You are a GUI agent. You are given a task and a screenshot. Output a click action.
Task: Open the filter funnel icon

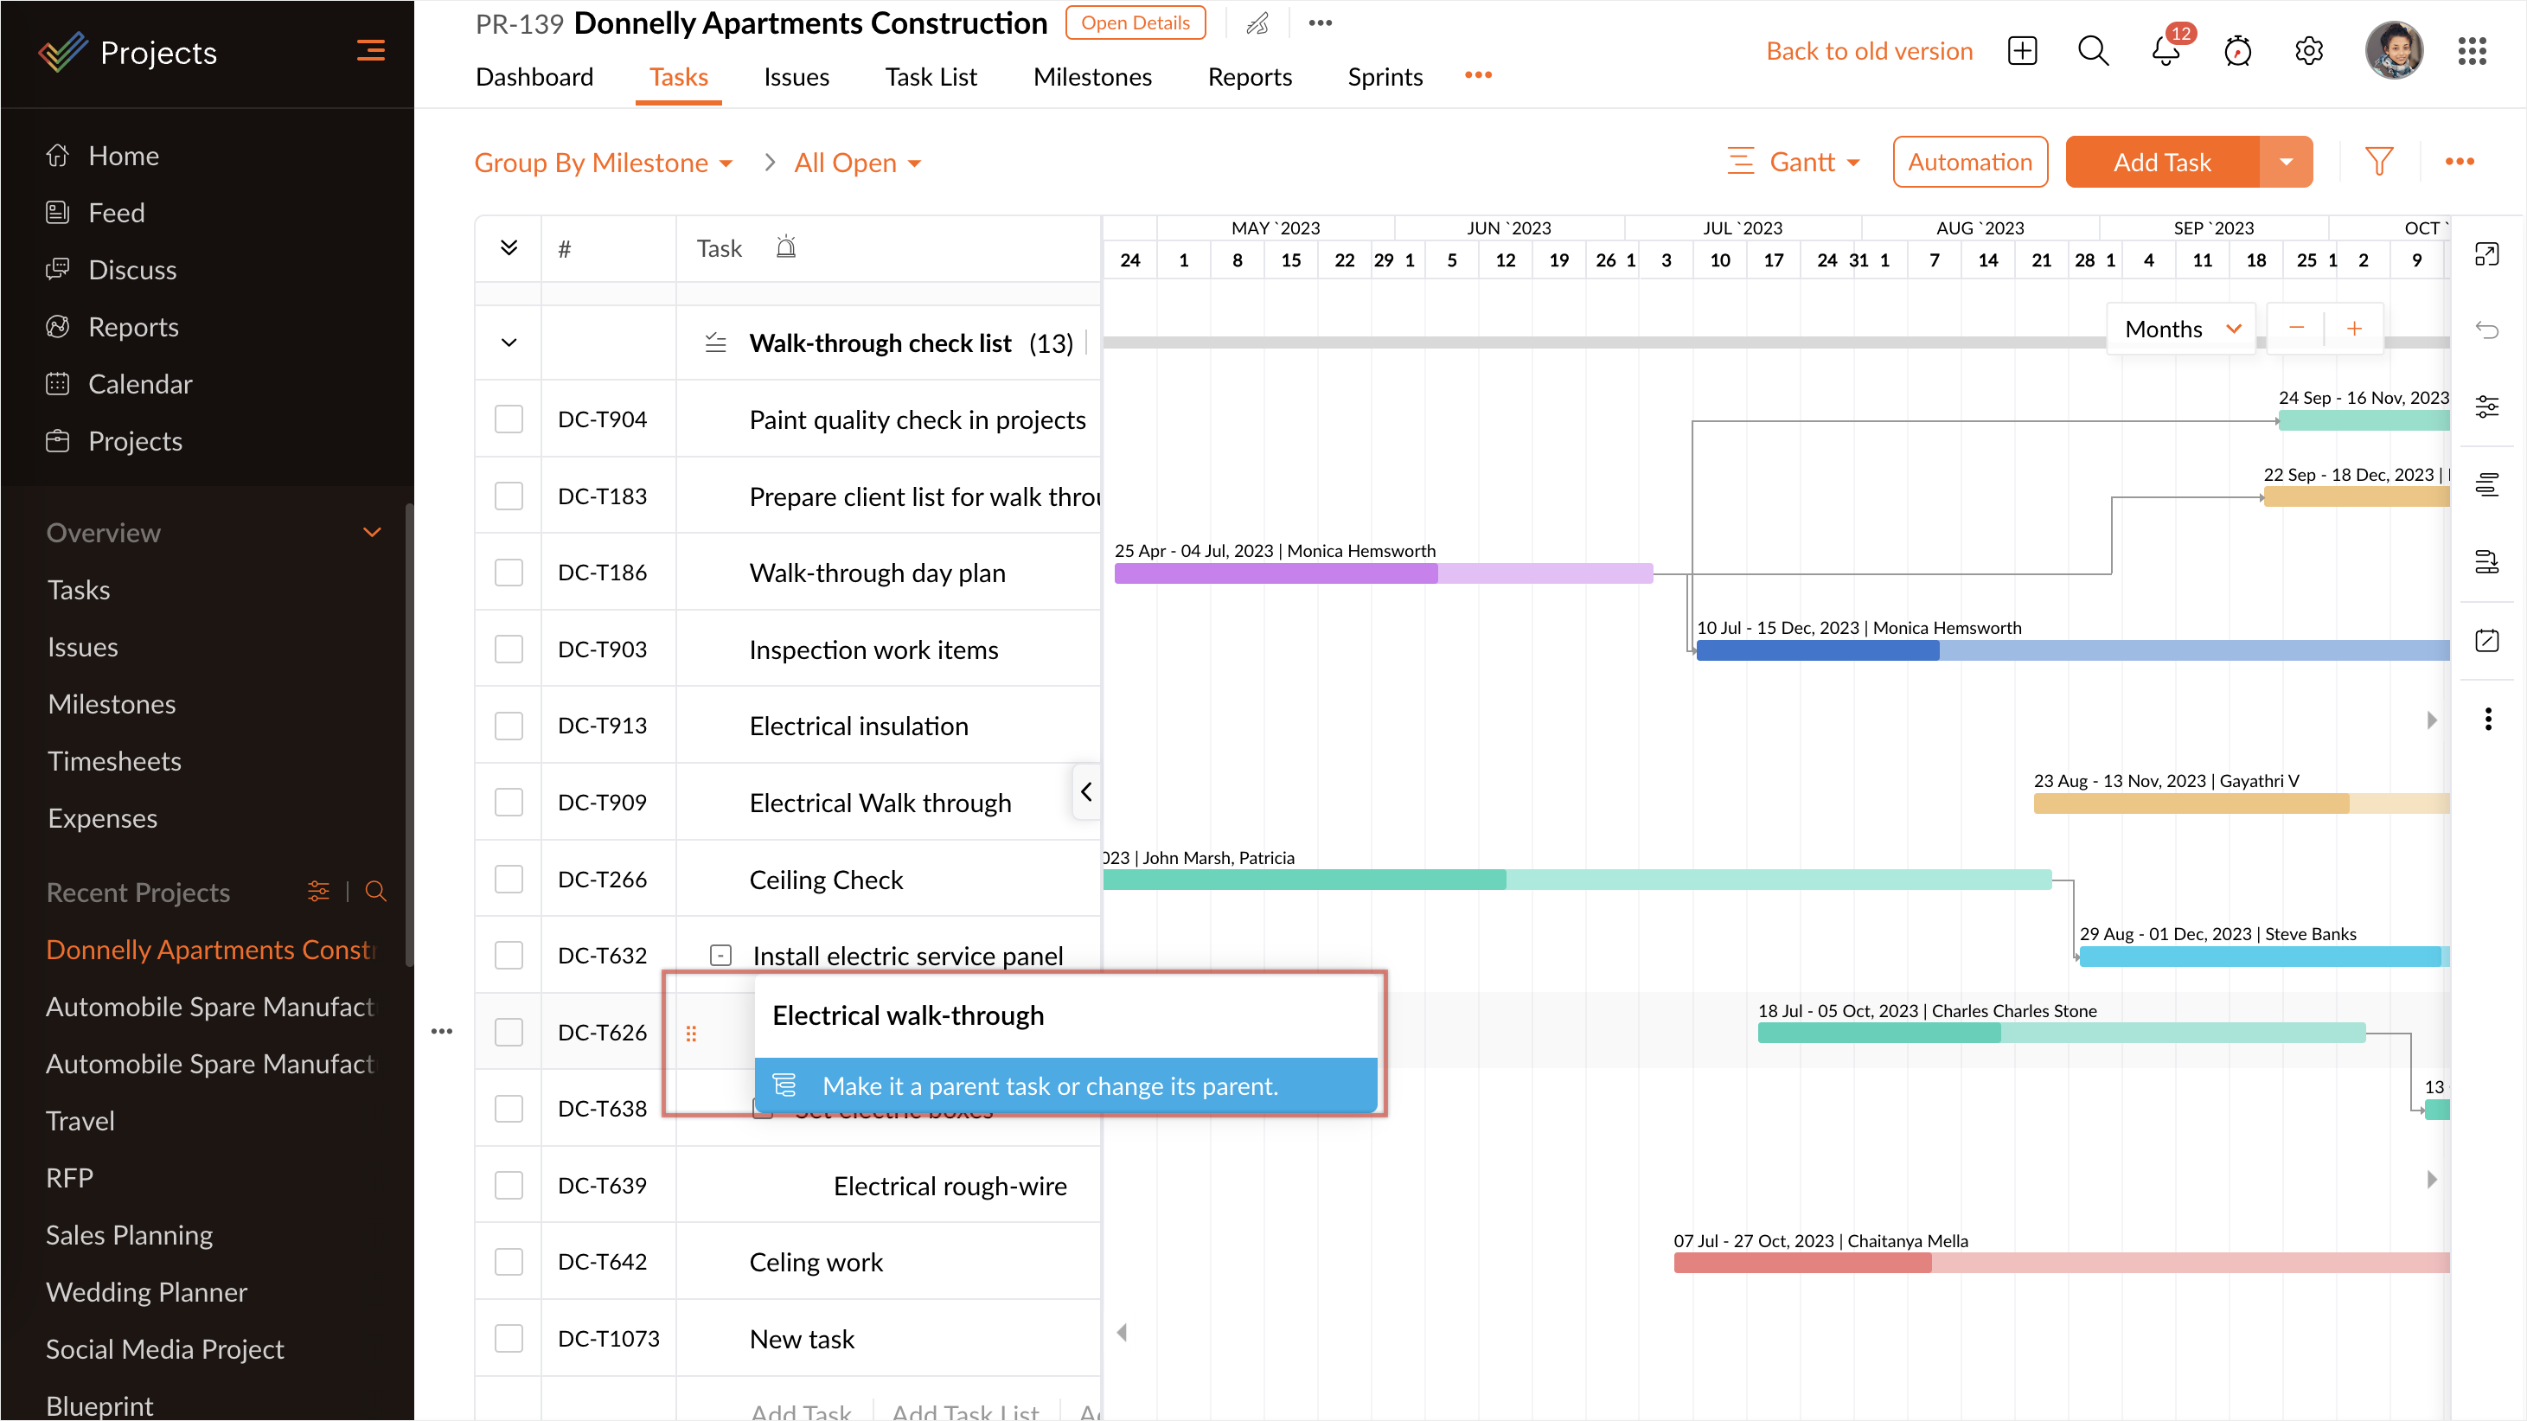coord(2379,162)
